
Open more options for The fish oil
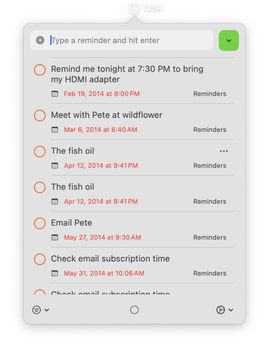[224, 151]
